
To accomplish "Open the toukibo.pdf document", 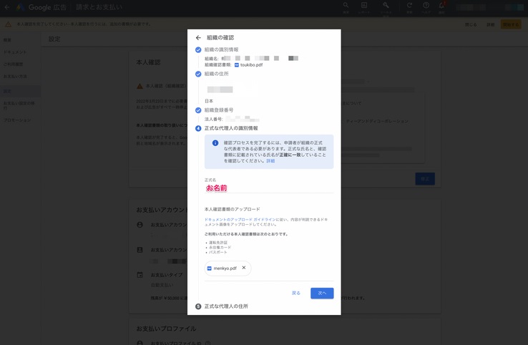I will [x=250, y=65].
